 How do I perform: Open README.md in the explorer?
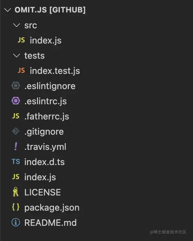(x=50, y=223)
